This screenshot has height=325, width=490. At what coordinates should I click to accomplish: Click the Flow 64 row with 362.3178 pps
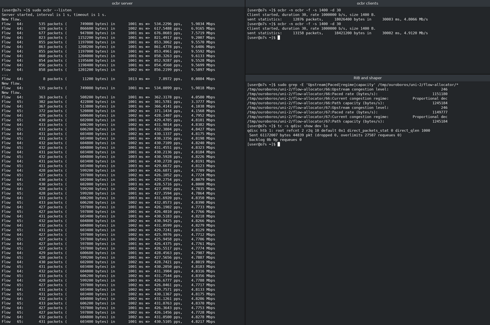[108, 97]
